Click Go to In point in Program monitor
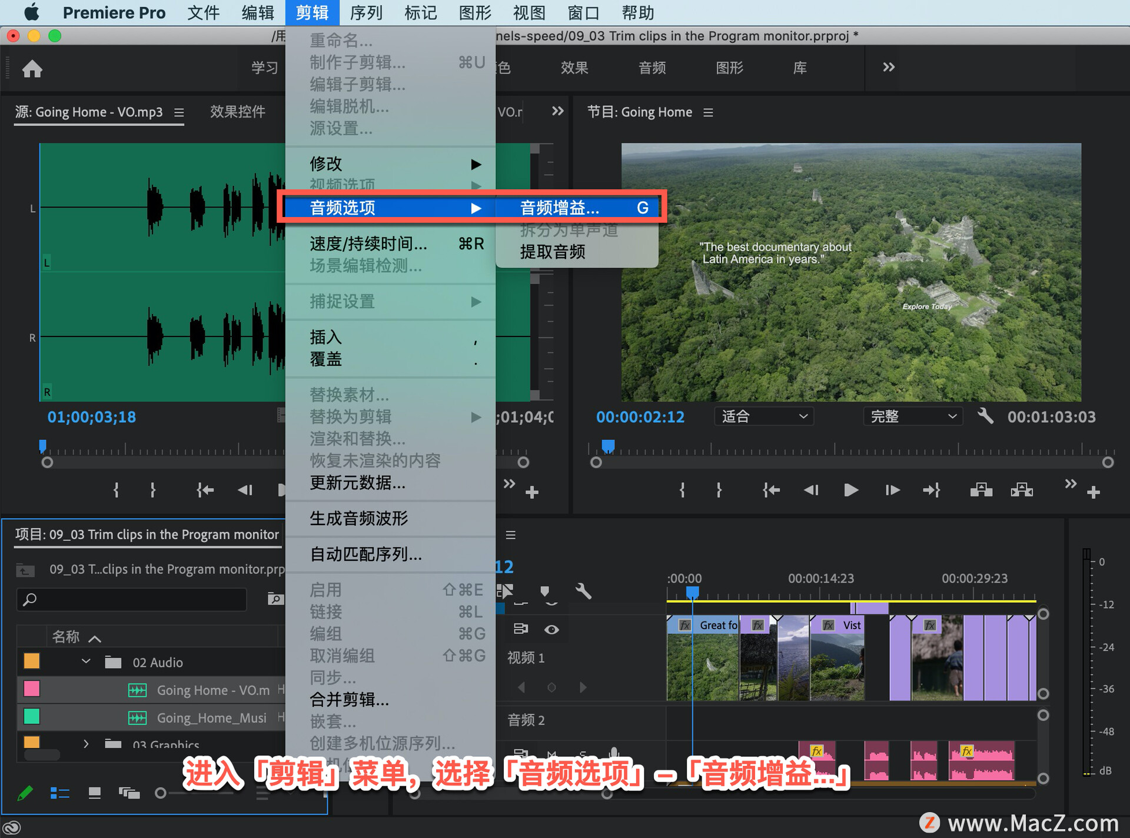Image resolution: width=1130 pixels, height=838 pixels. coord(770,490)
